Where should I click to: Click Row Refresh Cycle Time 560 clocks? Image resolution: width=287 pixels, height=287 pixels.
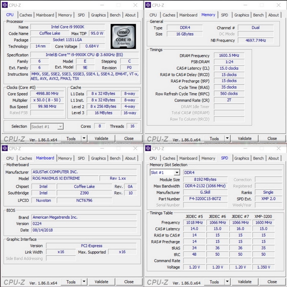229,94
